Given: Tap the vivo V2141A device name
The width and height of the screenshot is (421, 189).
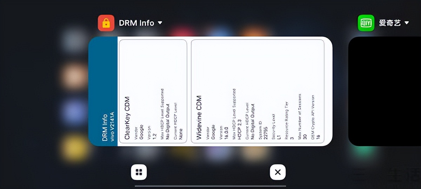Looking at the screenshot, I should 113,126.
